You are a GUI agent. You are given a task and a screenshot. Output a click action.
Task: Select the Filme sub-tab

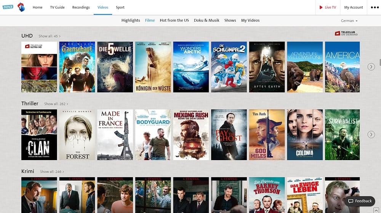150,21
